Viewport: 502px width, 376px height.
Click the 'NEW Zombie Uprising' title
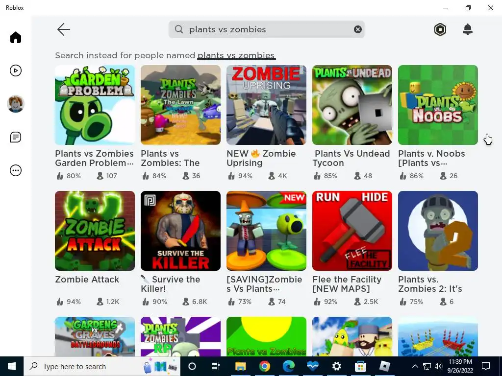coord(261,158)
